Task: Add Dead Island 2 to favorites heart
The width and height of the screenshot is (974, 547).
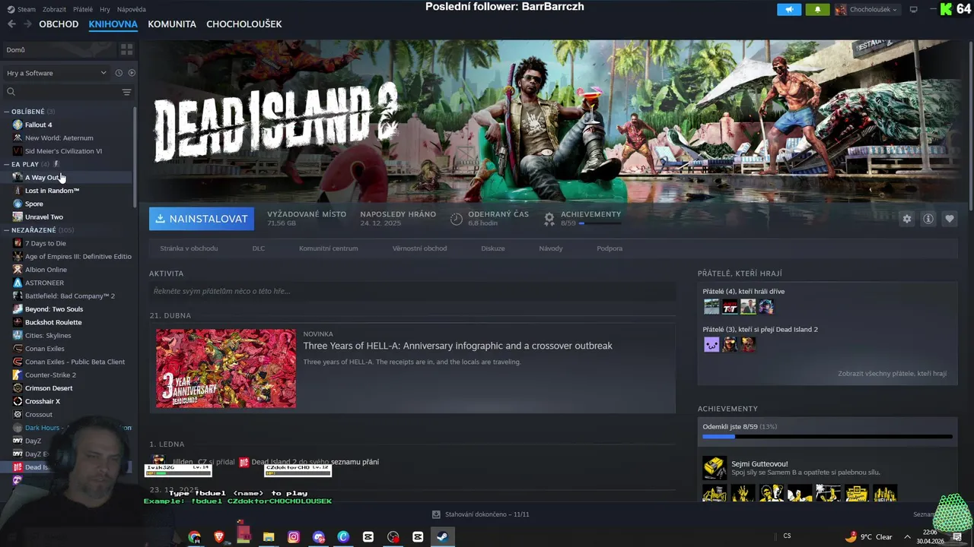Action: click(x=949, y=219)
